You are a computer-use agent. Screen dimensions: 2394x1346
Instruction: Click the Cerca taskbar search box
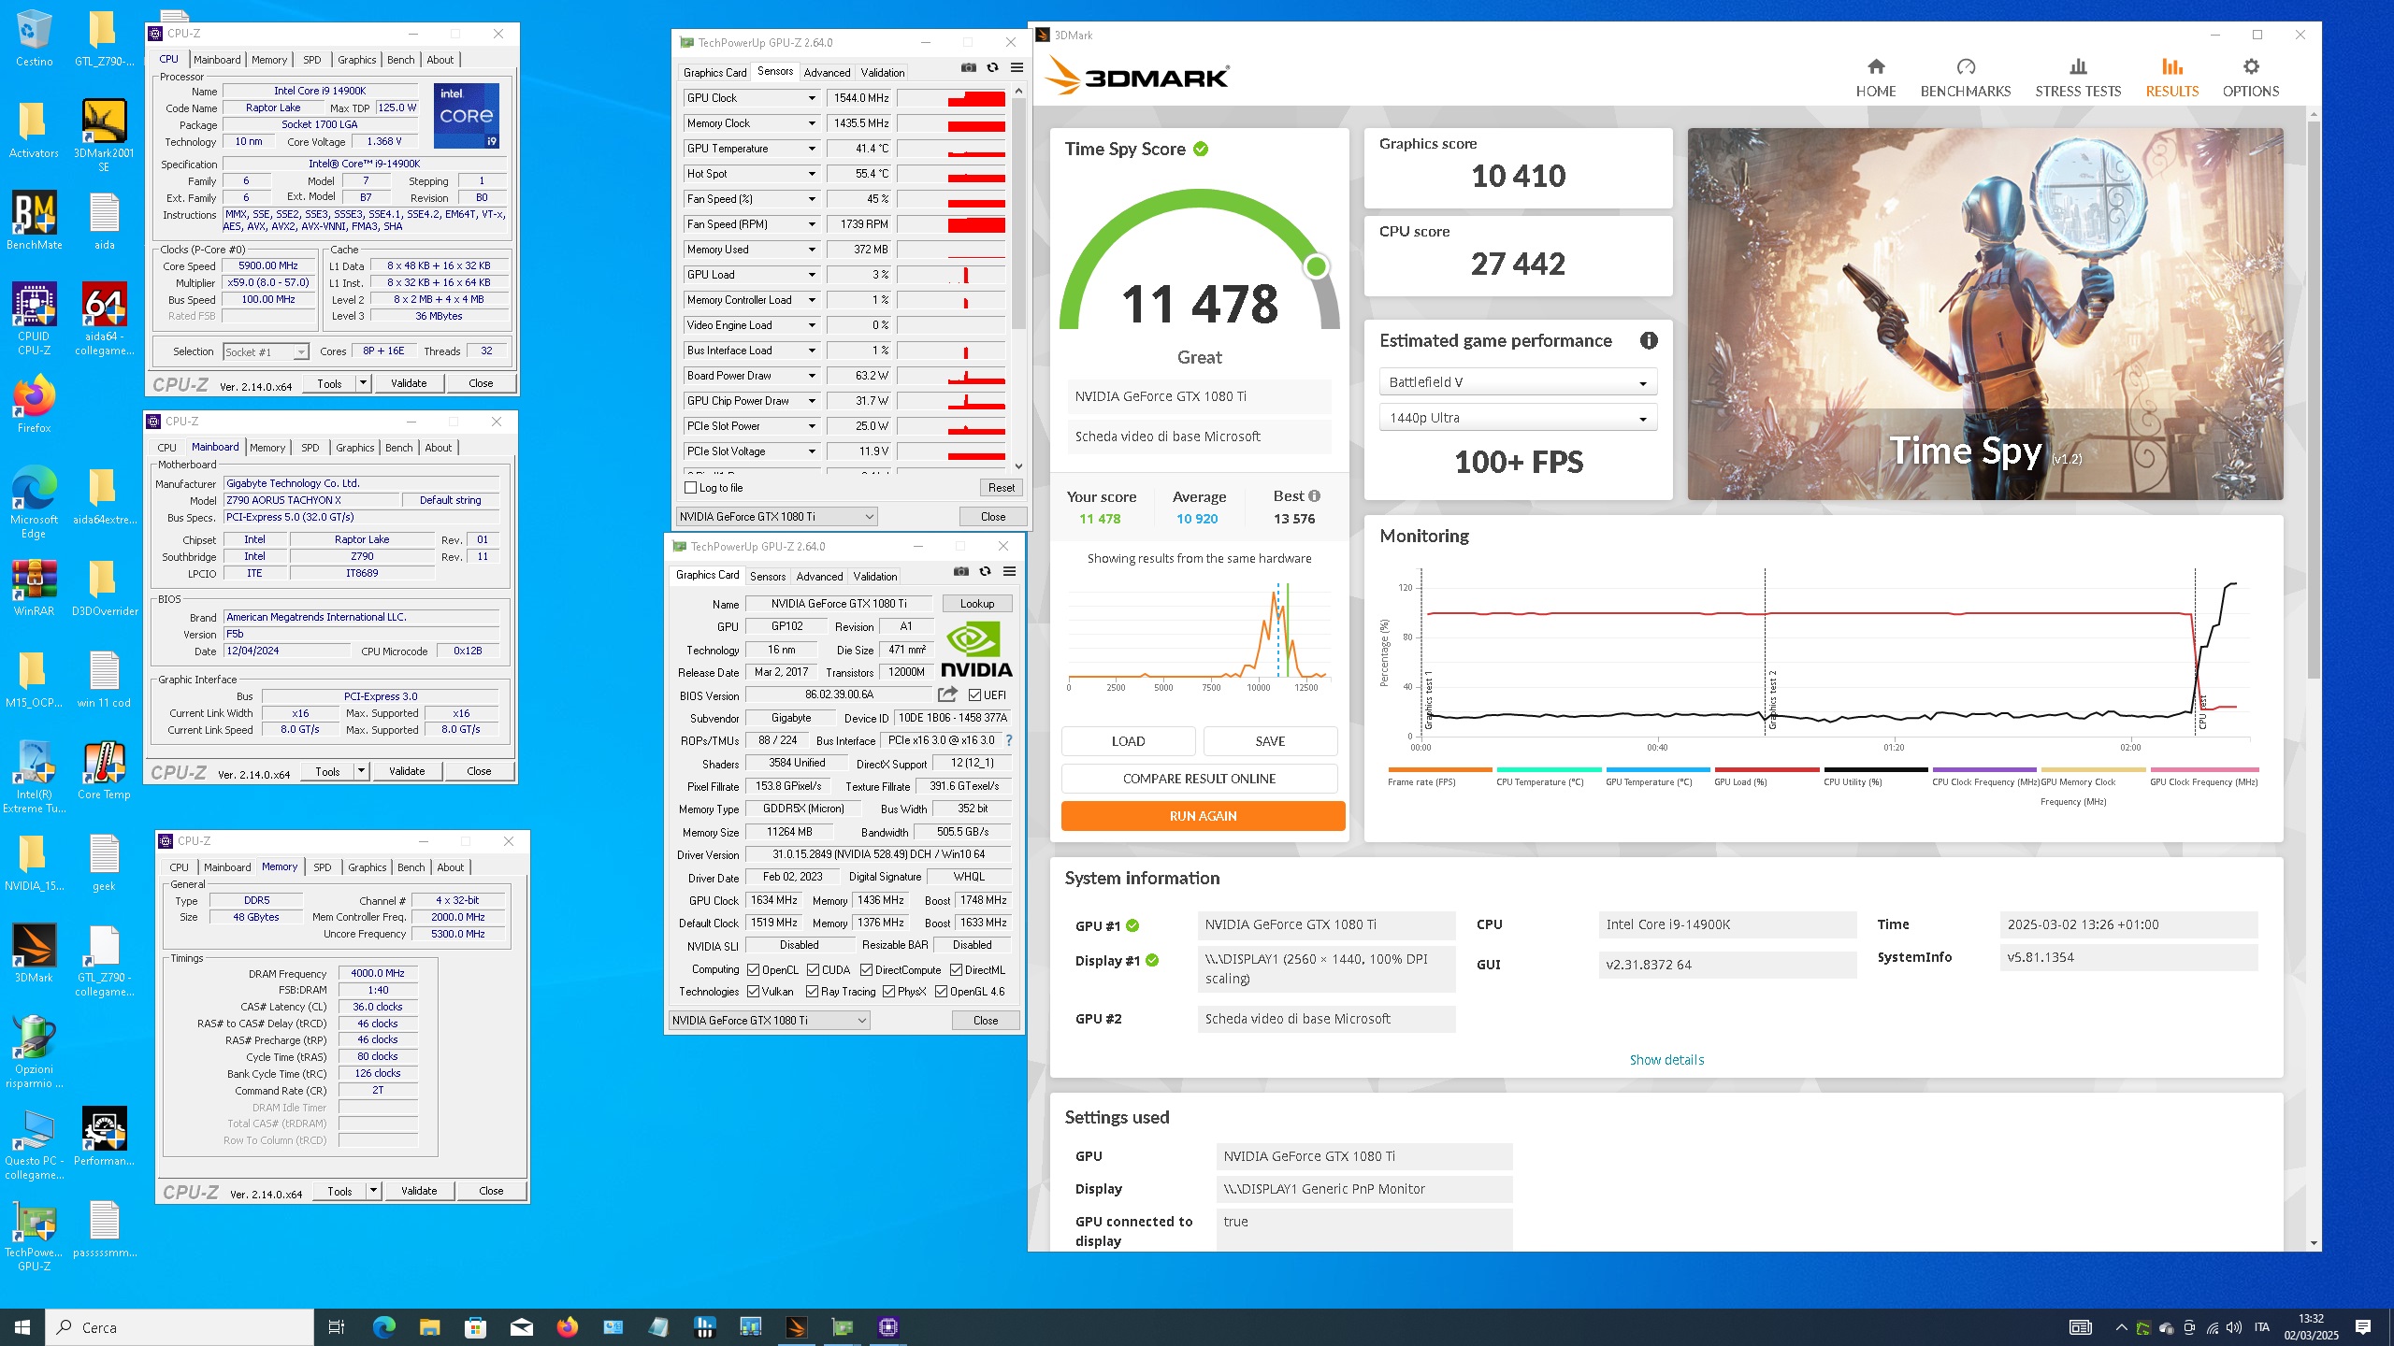(x=180, y=1327)
